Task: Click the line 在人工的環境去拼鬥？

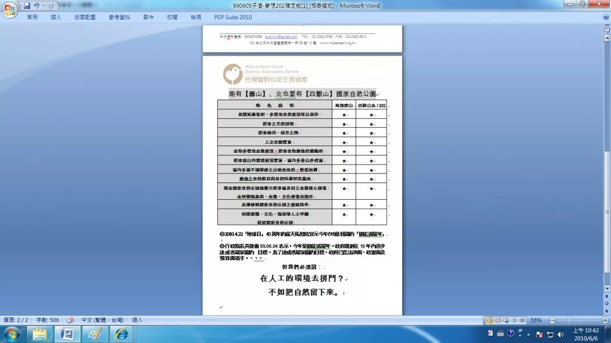Action: tap(302, 279)
